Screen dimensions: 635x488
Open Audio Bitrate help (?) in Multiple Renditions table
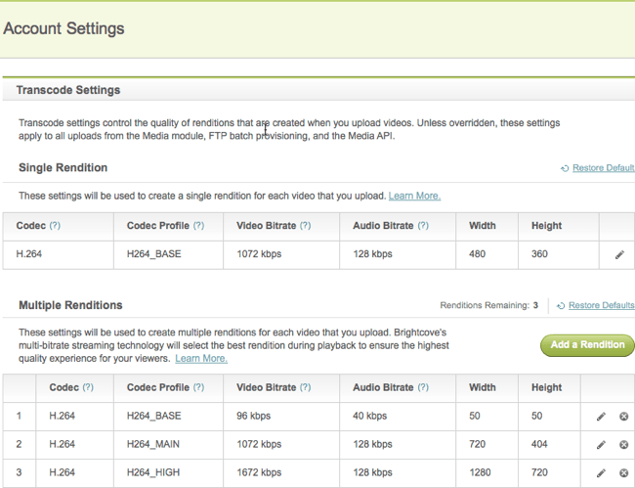pos(423,387)
